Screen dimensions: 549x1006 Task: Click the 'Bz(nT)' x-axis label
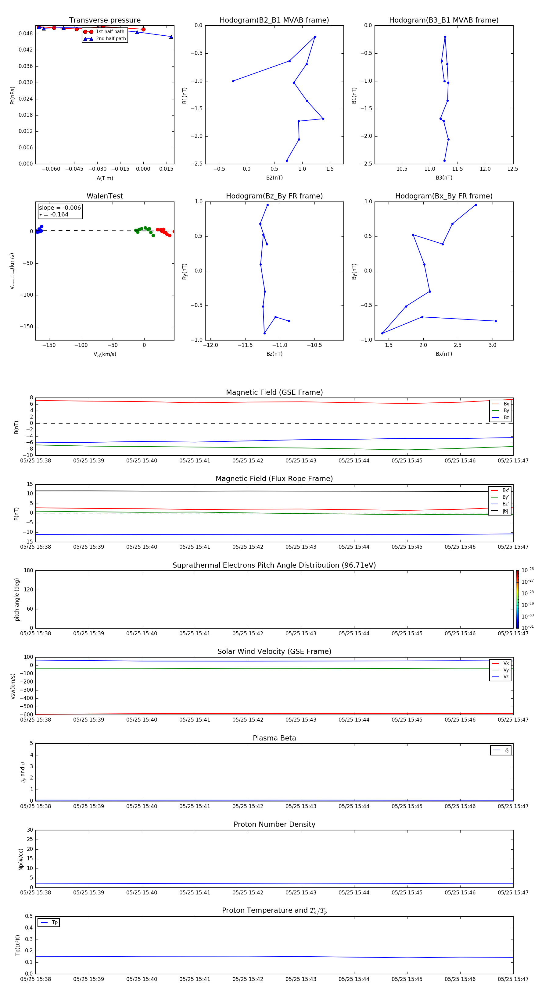[x=274, y=354]
